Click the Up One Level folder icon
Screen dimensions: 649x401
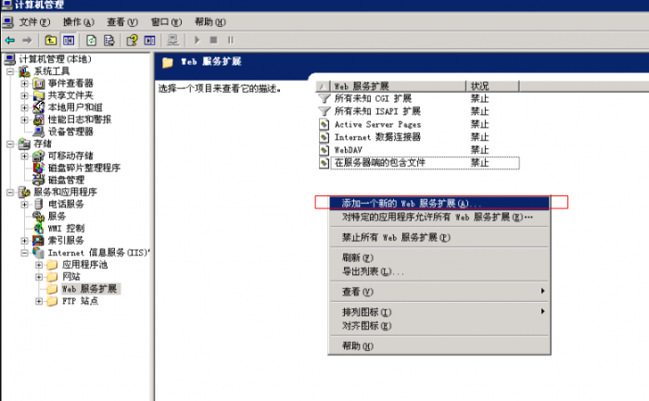(x=51, y=40)
